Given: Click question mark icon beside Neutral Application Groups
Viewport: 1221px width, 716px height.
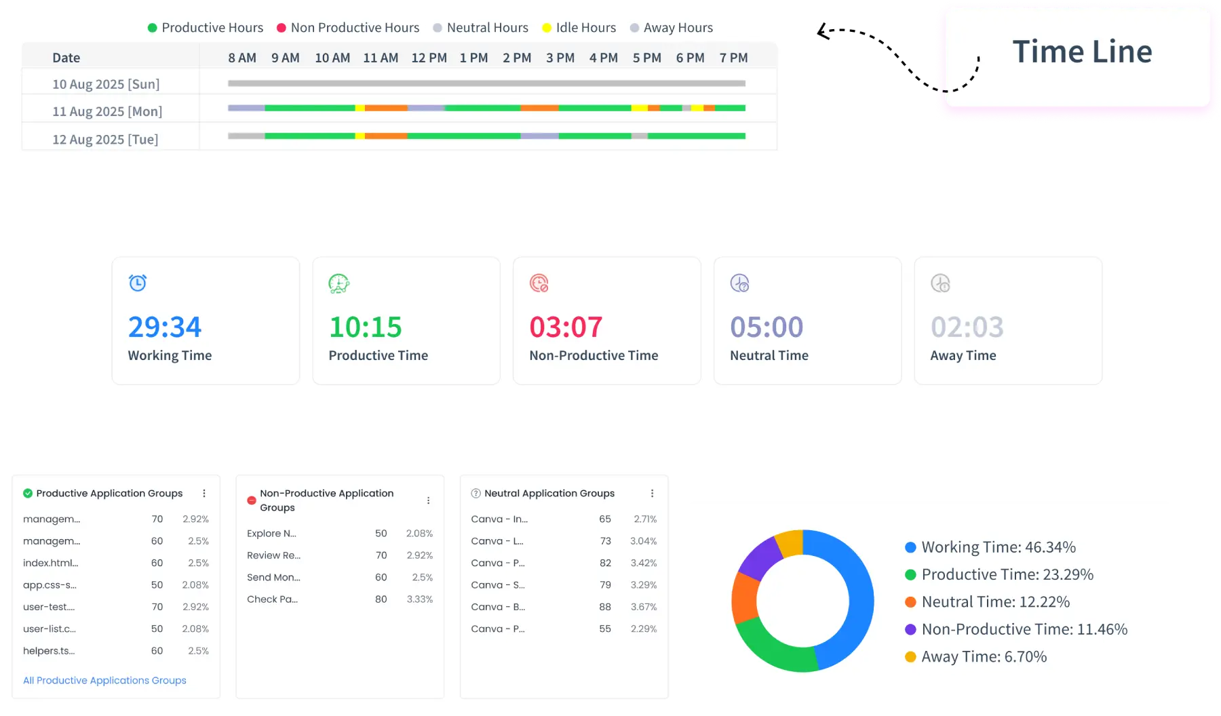Looking at the screenshot, I should 476,494.
